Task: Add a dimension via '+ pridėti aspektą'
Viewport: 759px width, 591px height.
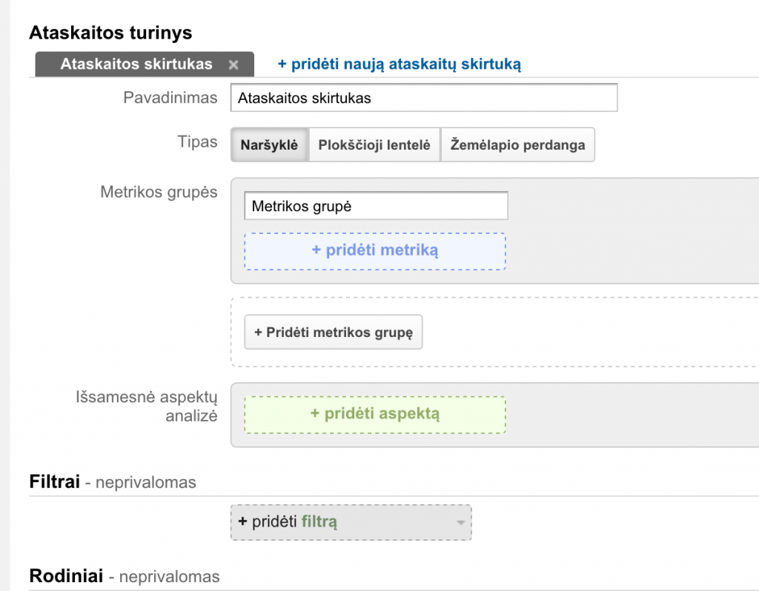Action: click(375, 414)
